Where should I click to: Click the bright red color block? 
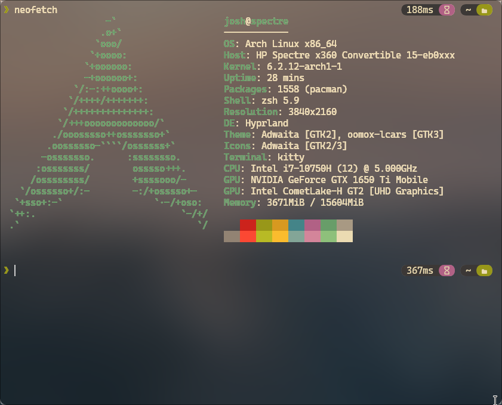248,236
